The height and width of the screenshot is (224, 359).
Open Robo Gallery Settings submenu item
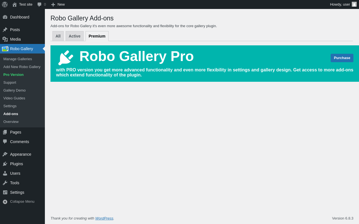[x=10, y=106]
